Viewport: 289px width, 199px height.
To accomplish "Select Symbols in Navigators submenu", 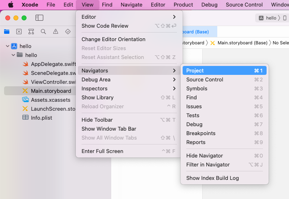I will pyautogui.click(x=225, y=89).
